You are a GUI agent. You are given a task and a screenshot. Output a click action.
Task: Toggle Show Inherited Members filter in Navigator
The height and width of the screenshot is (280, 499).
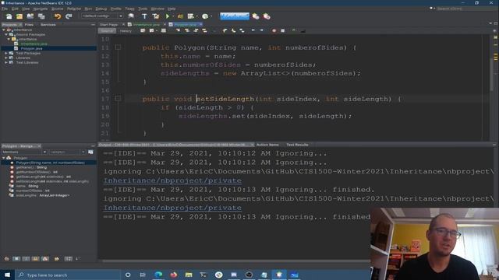pos(6,259)
